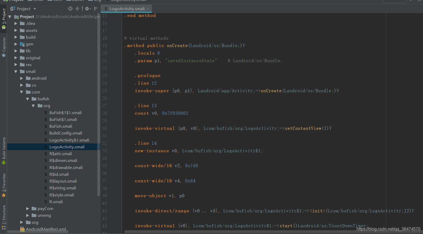Expand the android package arrow
The height and width of the screenshot is (234, 423).
(x=21, y=78)
